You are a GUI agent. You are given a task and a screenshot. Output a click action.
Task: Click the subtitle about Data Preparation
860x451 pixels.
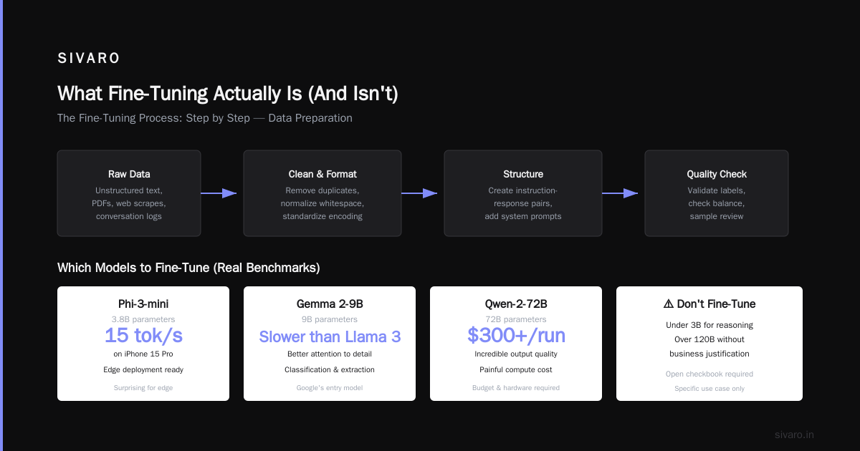205,118
